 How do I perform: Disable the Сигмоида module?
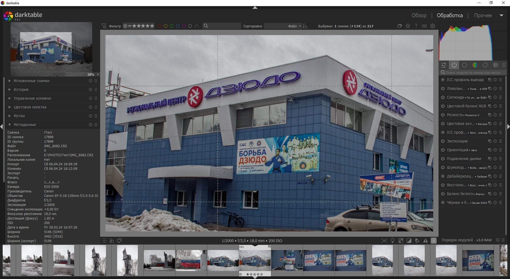point(443,97)
